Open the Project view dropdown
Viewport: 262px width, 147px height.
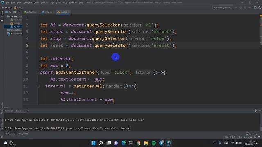pyautogui.click(x=8, y=12)
